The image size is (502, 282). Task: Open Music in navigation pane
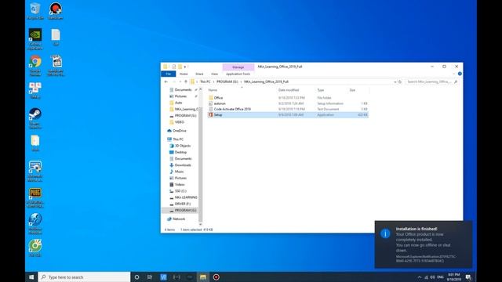[x=176, y=172]
